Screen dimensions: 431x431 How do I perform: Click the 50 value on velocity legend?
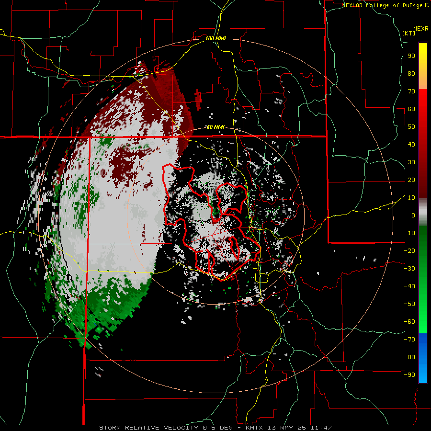pyautogui.click(x=411, y=127)
